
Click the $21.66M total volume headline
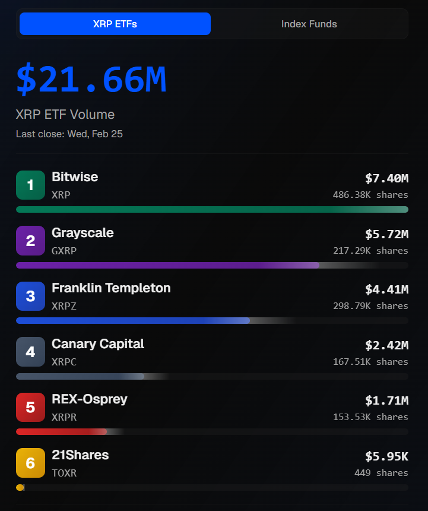91,79
